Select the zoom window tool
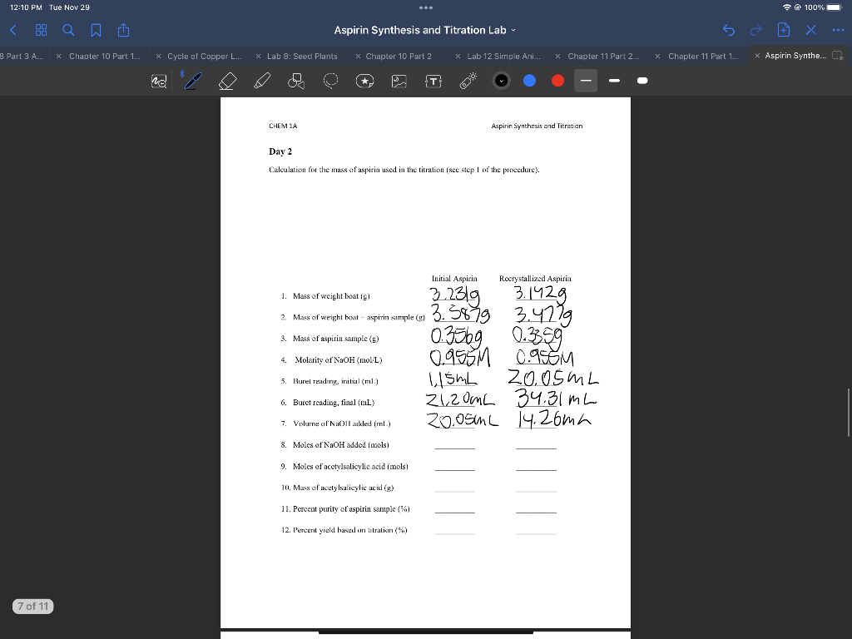The image size is (852, 639). 159,81
